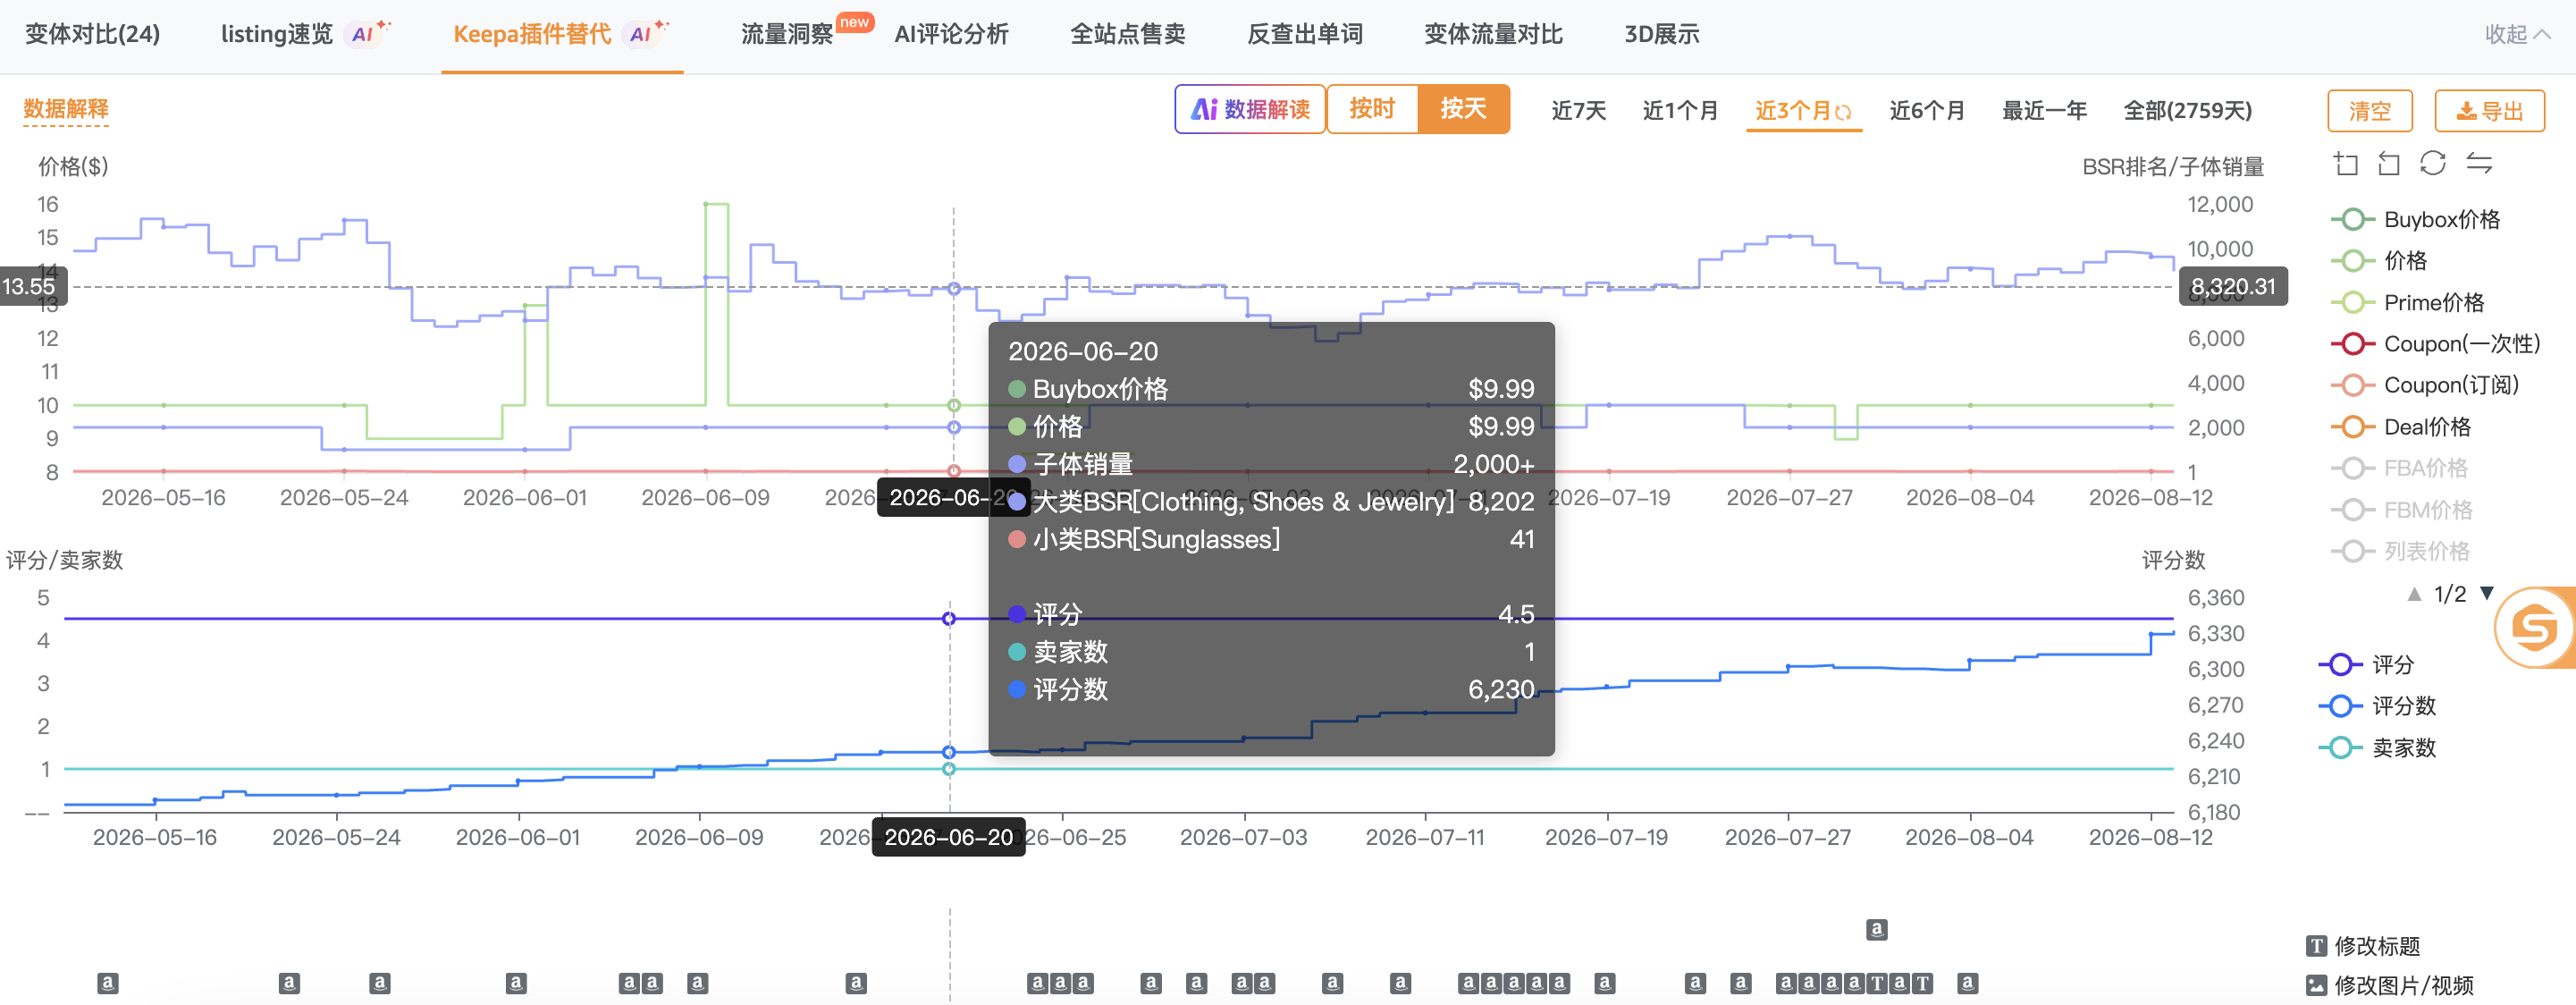Select the 近1个月 time range
This screenshot has width=2576, height=1005.
(x=1680, y=110)
